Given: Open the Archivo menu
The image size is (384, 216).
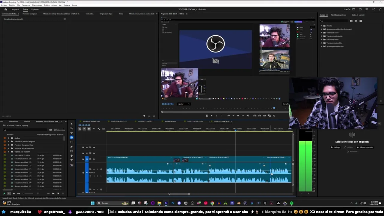Looking at the screenshot, I should coord(4,5).
